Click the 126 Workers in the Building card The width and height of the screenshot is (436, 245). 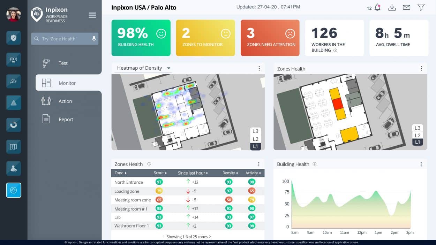point(334,38)
